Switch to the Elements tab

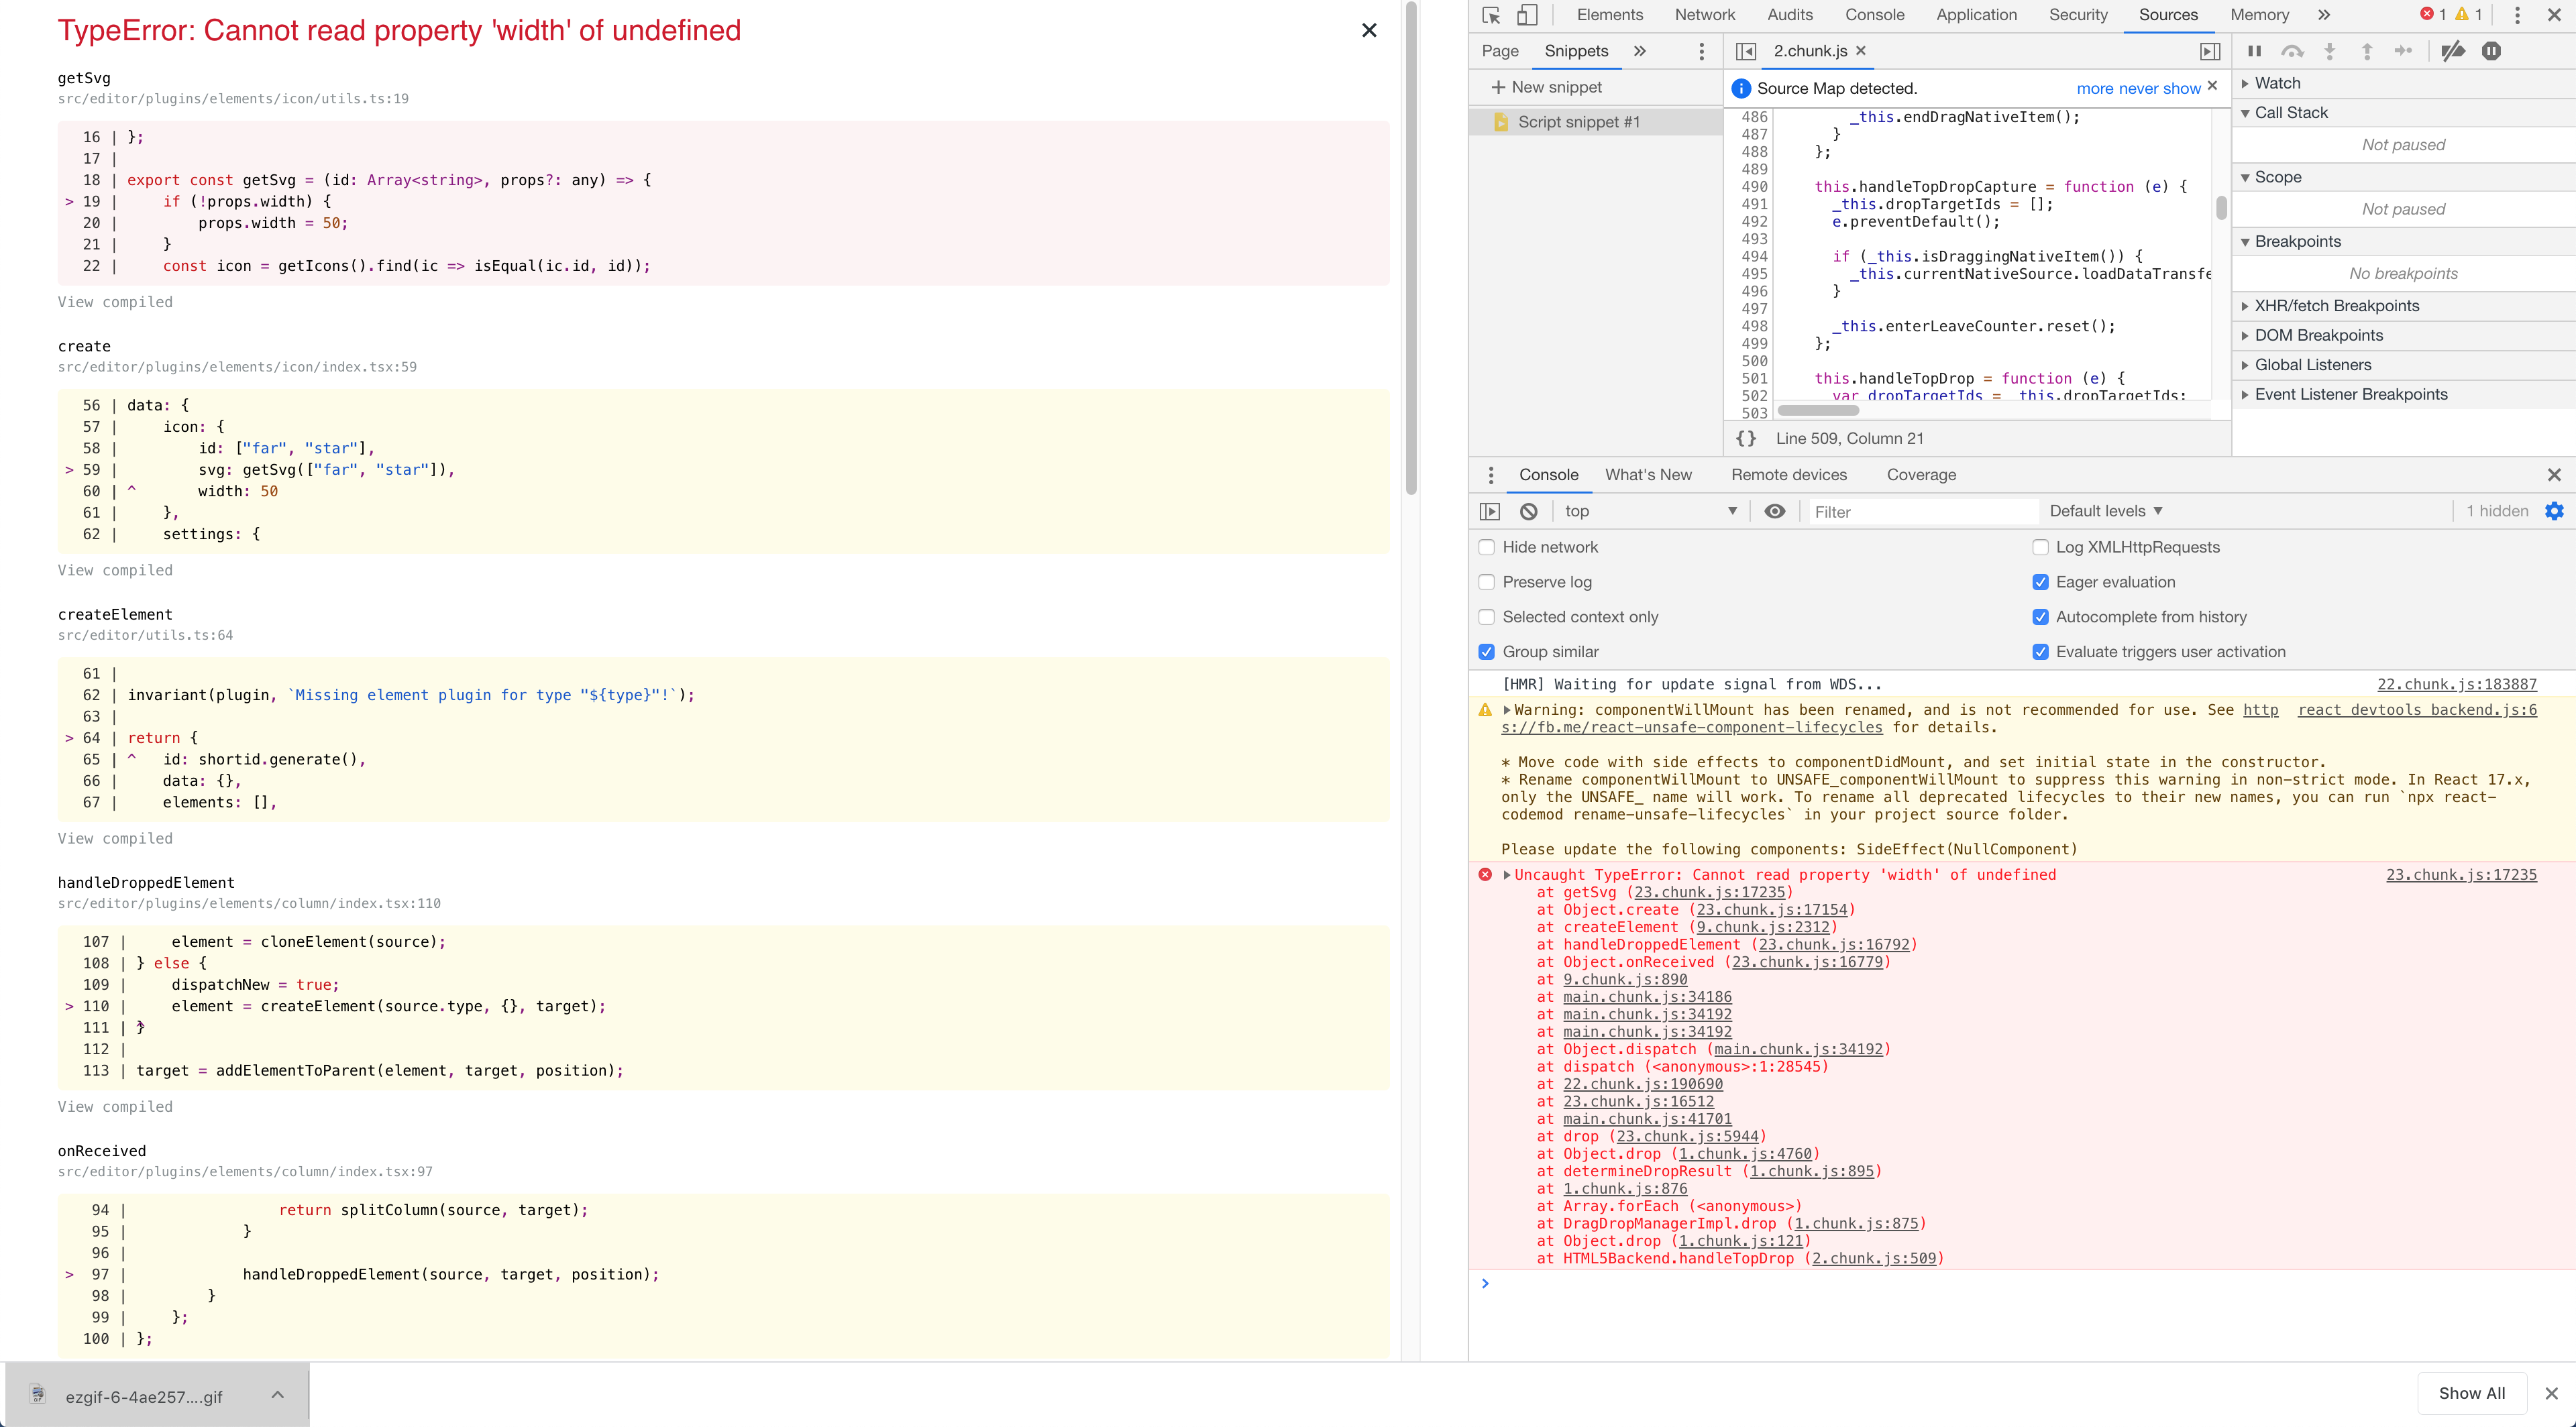pos(1610,15)
